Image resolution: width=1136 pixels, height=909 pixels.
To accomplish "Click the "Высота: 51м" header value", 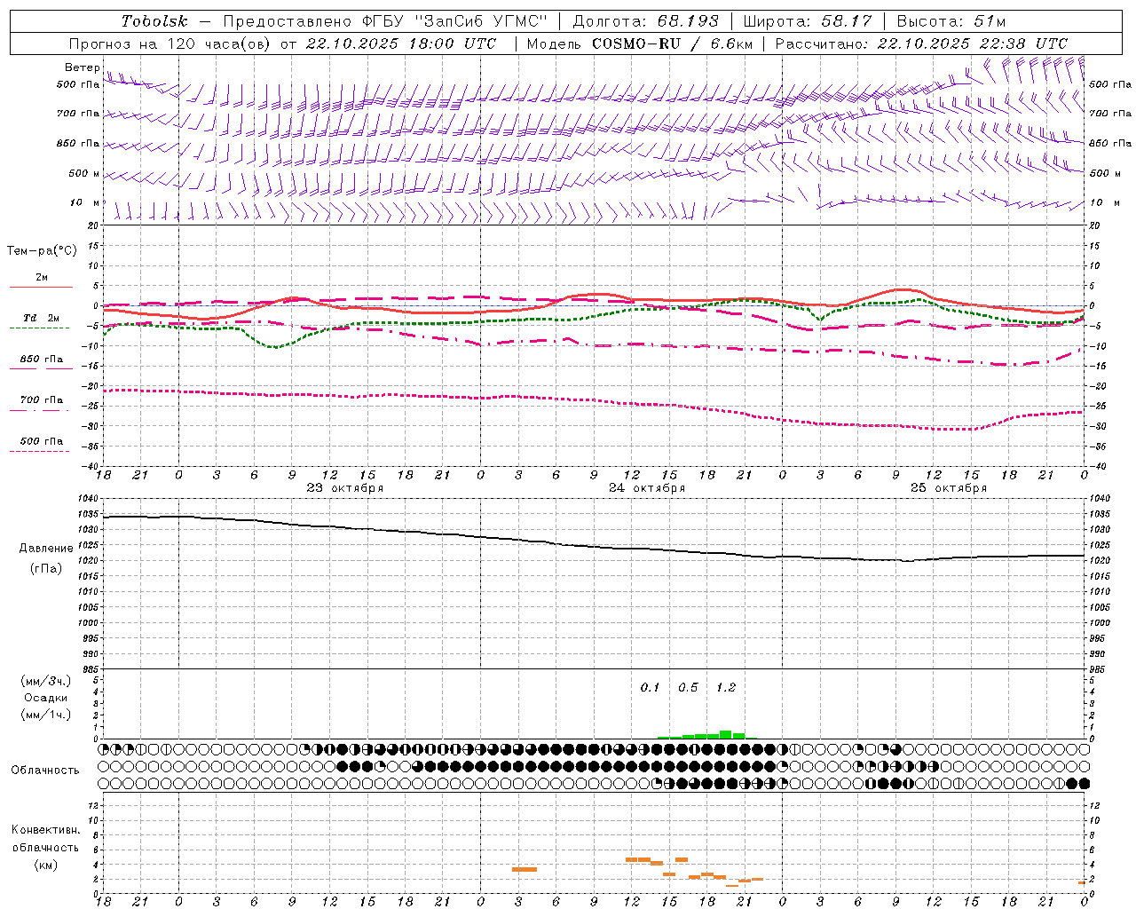I will click(x=951, y=21).
